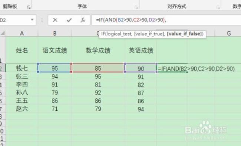This screenshot has height=146, width=241.
Task: Select the cell containing 张三
Action: [x=22, y=76]
